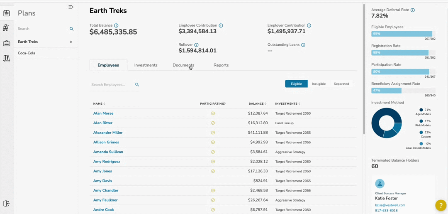Open Alan Morse's employee profile

(103, 113)
